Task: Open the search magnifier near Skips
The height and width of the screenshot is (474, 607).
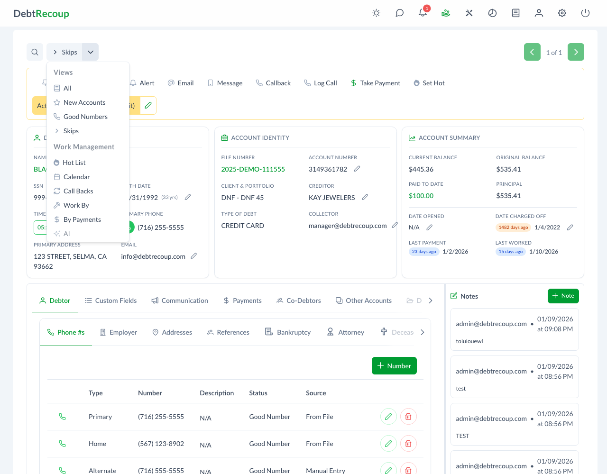Action: [35, 52]
